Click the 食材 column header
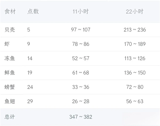Image resolution: width=160 pixels, height=126 pixels. (10, 11)
